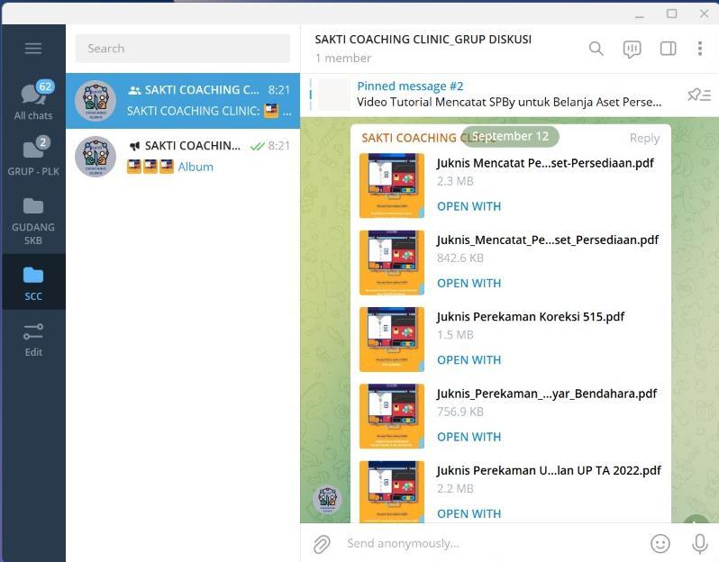
Task: Open the GUDANG SKB folder
Action: tap(33, 220)
